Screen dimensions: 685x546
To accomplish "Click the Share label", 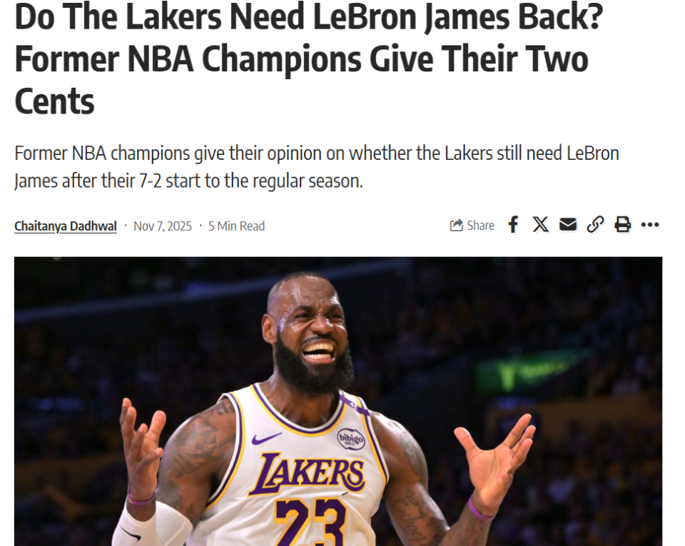I will click(x=480, y=226).
